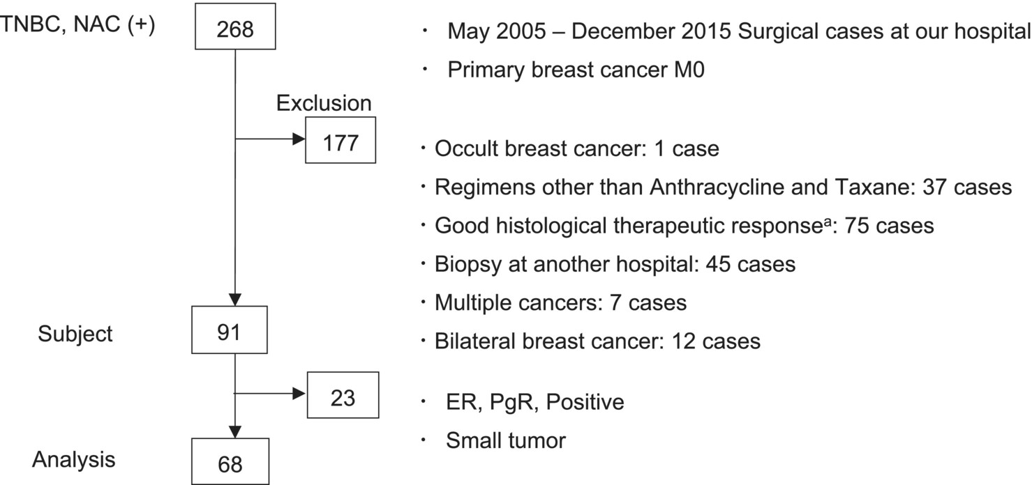1032x485 pixels.
Task: Click the arrow pointing to the 177 box
Action: 271,139
